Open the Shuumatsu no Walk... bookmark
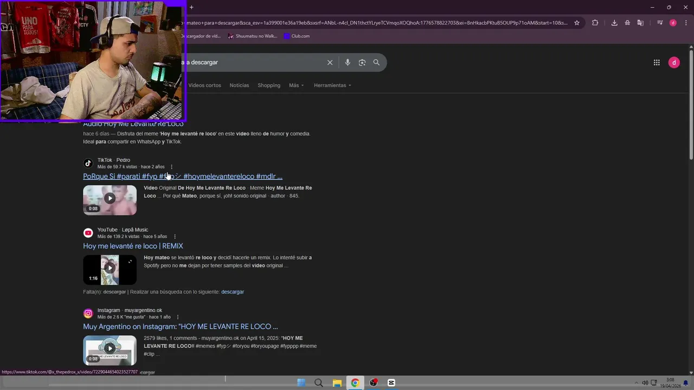Screen dimensions: 694x390 (252, 36)
